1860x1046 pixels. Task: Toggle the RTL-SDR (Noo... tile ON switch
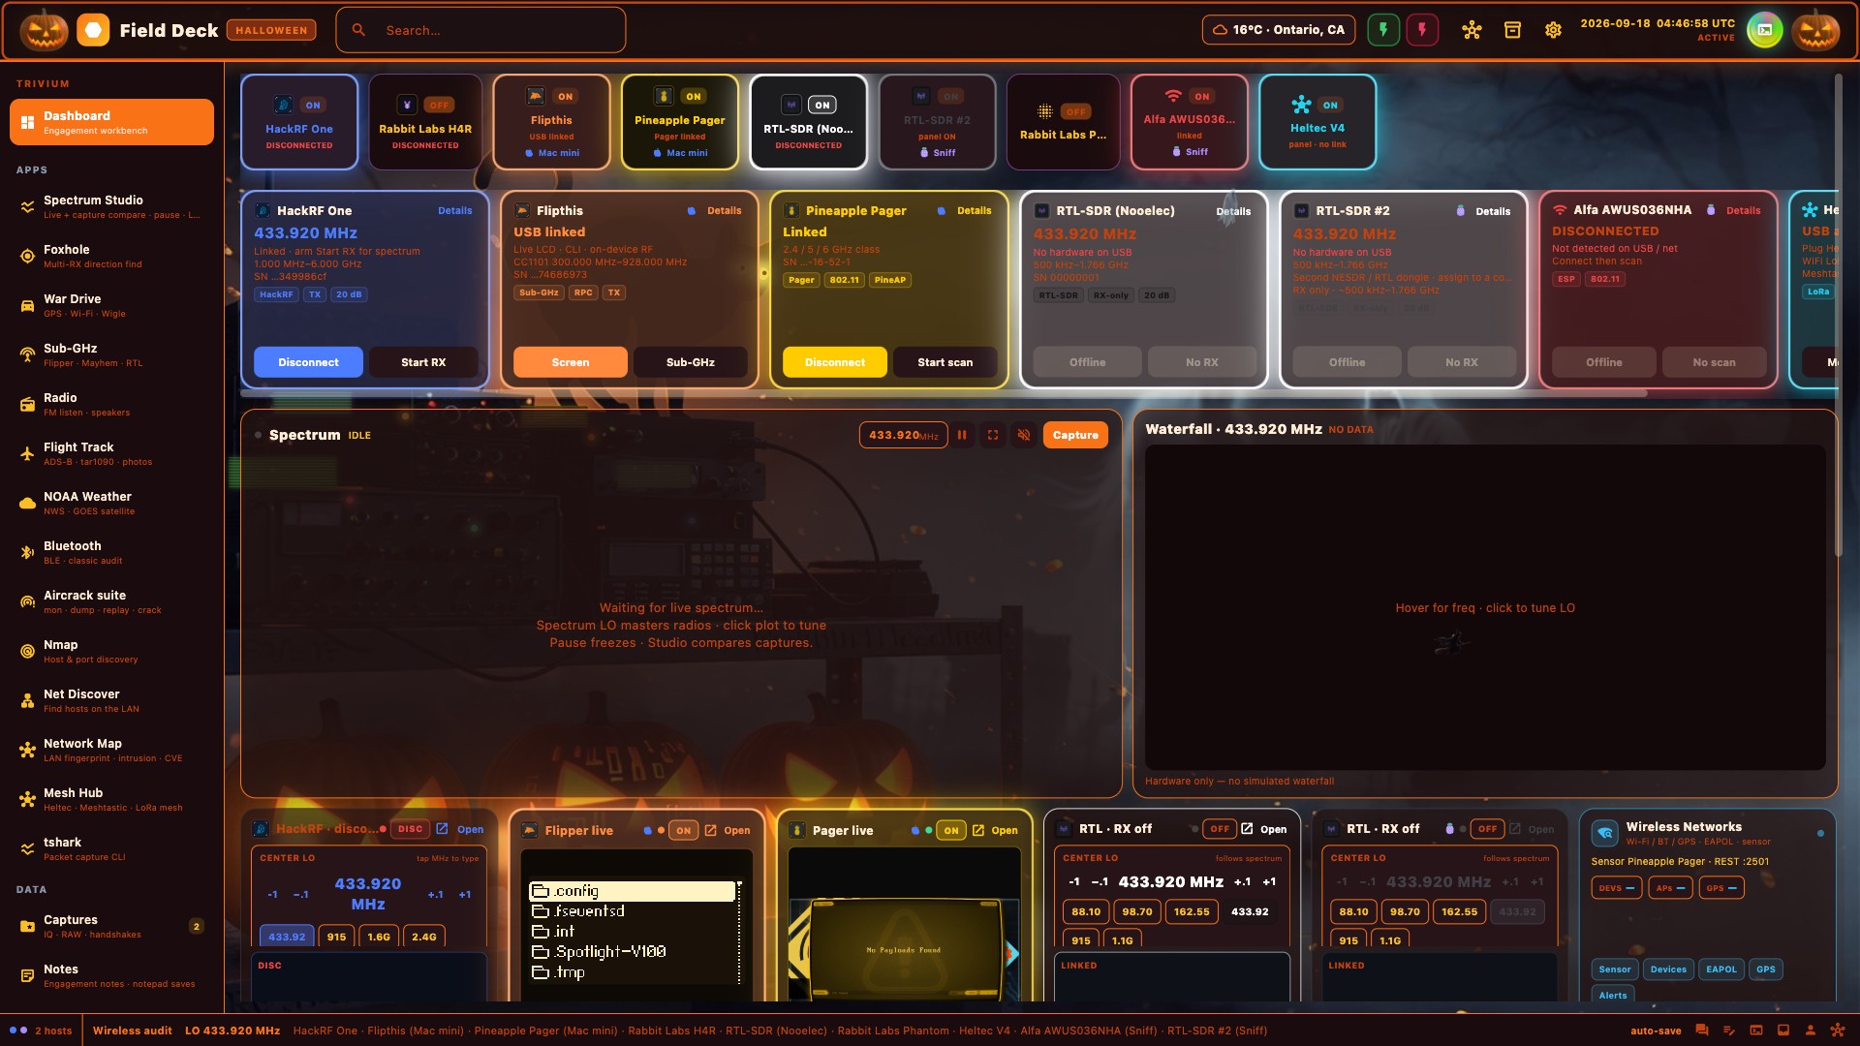click(x=822, y=105)
